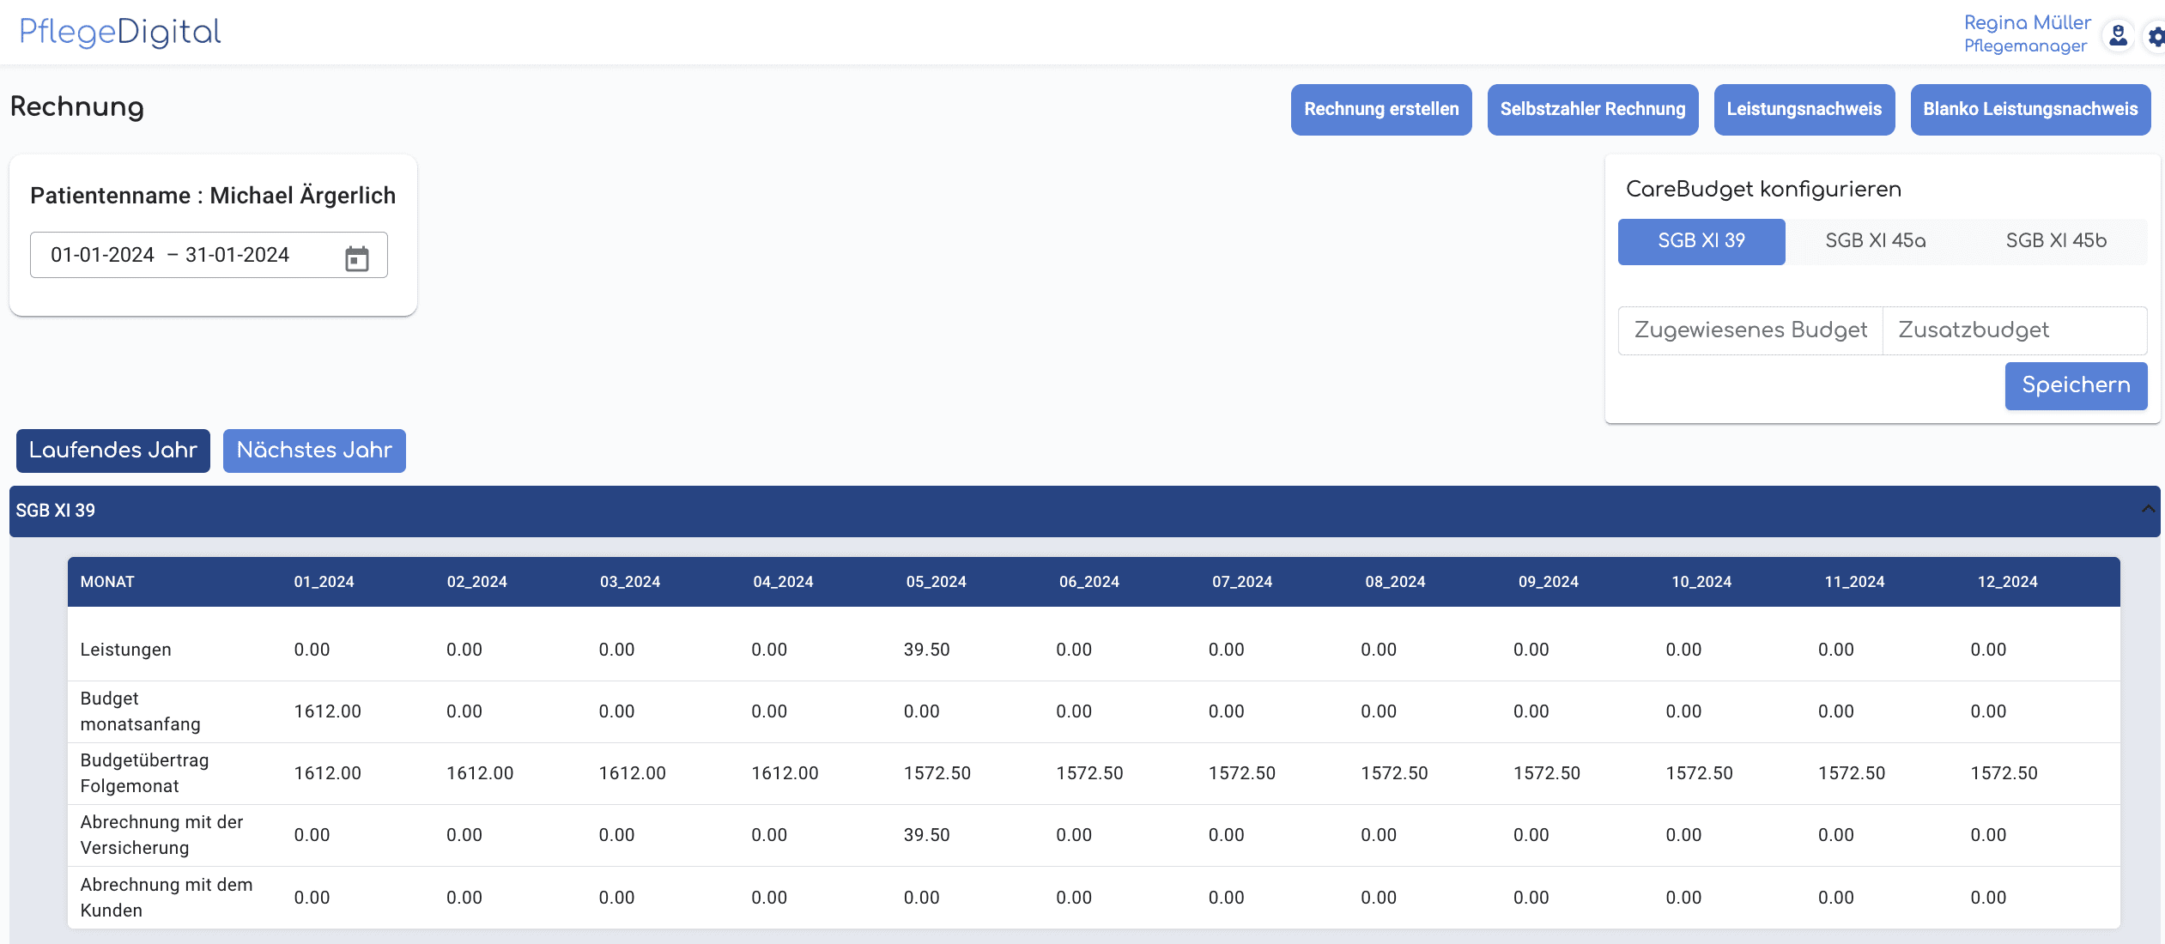Image resolution: width=2165 pixels, height=944 pixels.
Task: Toggle to Nächstes Jahr view
Action: click(x=314, y=451)
